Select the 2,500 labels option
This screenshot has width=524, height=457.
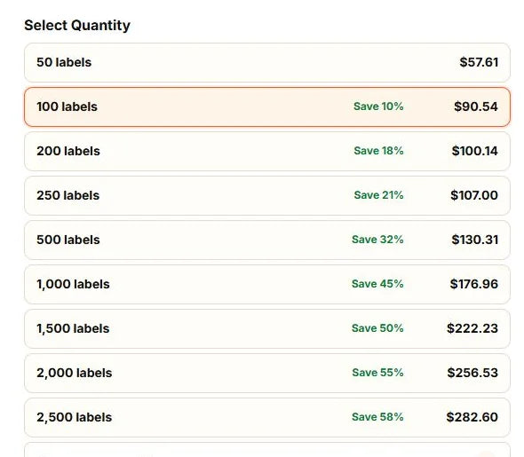(267, 418)
